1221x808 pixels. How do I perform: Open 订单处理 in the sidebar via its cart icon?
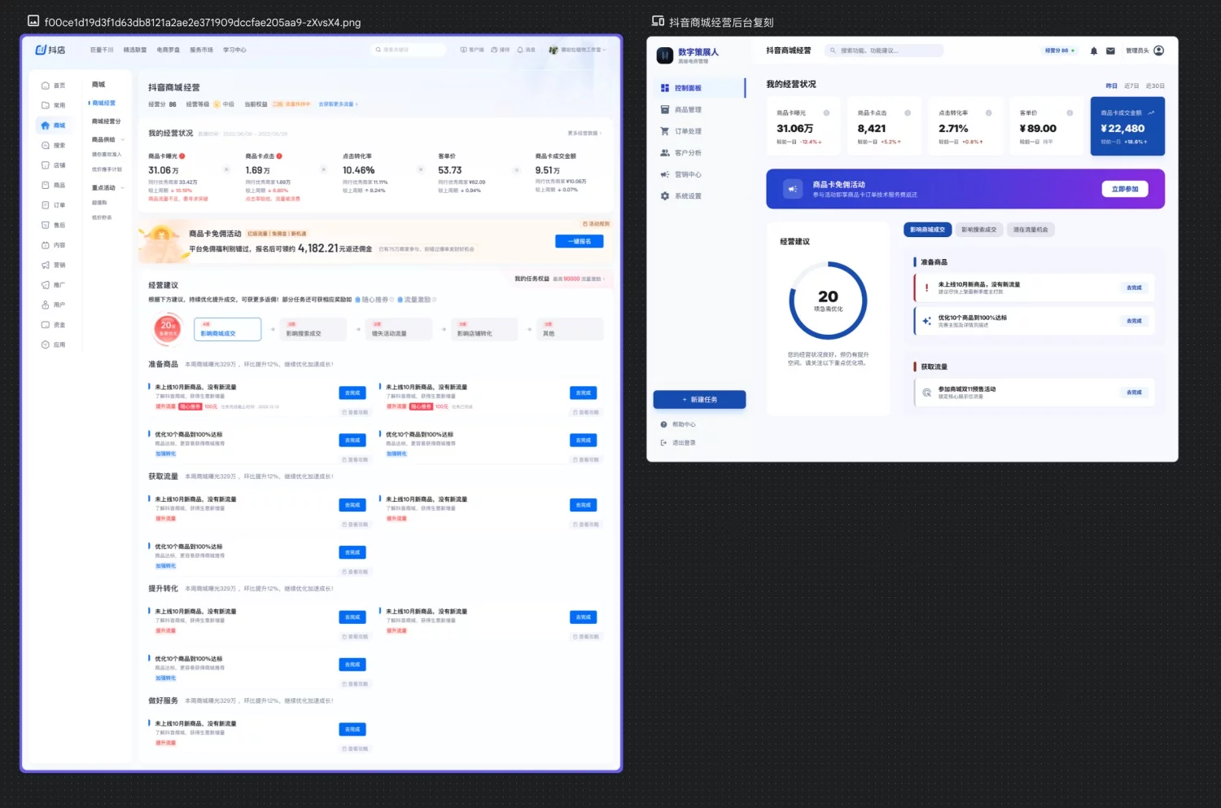pos(665,131)
